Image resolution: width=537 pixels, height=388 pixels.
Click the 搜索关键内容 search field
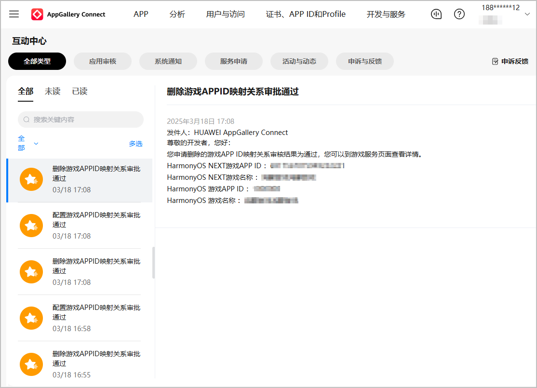[84, 120]
